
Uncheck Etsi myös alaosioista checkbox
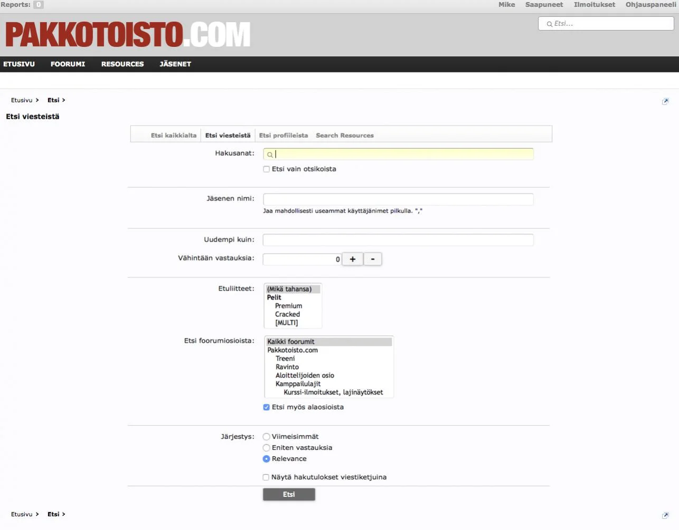click(267, 407)
